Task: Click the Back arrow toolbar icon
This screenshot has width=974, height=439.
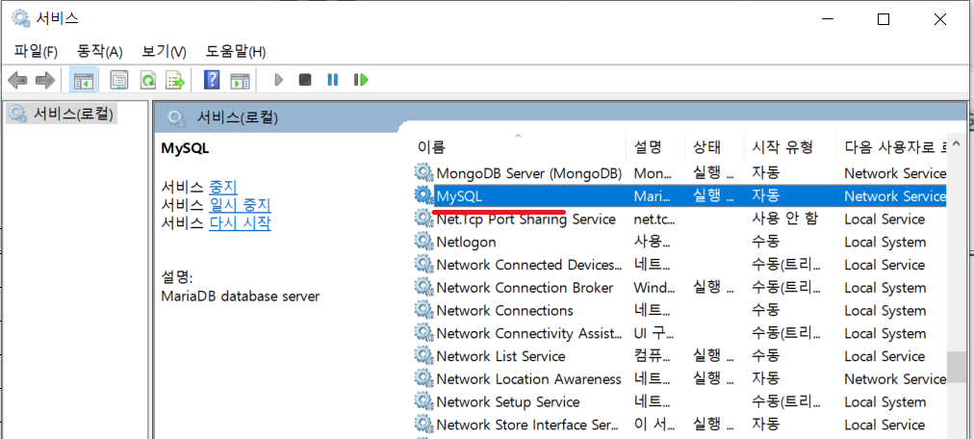Action: [17, 80]
